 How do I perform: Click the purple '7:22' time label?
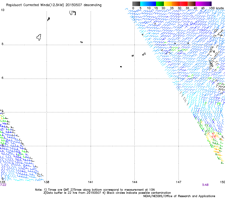pyautogui.click(x=3, y=185)
